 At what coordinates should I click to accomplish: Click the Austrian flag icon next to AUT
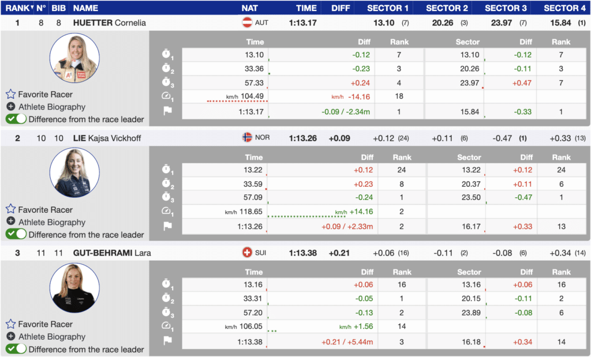tap(246, 23)
